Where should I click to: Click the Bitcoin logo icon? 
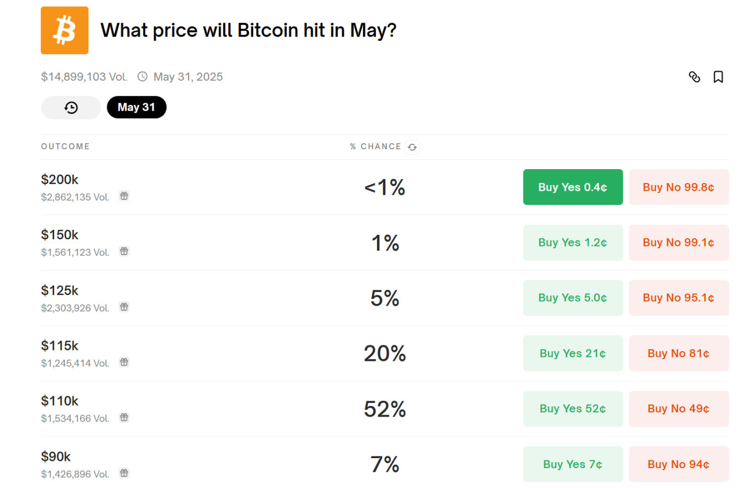(x=65, y=30)
